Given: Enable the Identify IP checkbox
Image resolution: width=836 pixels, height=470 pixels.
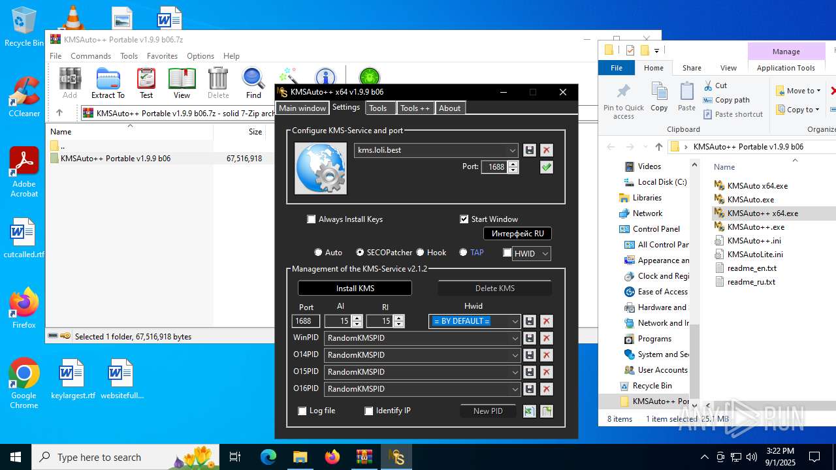Looking at the screenshot, I should click(369, 411).
